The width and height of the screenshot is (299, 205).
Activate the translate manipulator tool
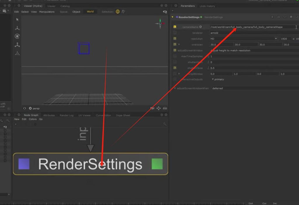17,28
